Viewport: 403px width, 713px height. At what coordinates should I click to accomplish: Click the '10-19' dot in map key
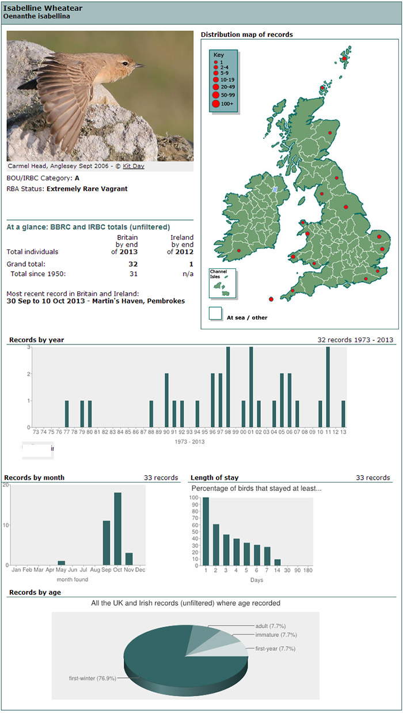(215, 80)
